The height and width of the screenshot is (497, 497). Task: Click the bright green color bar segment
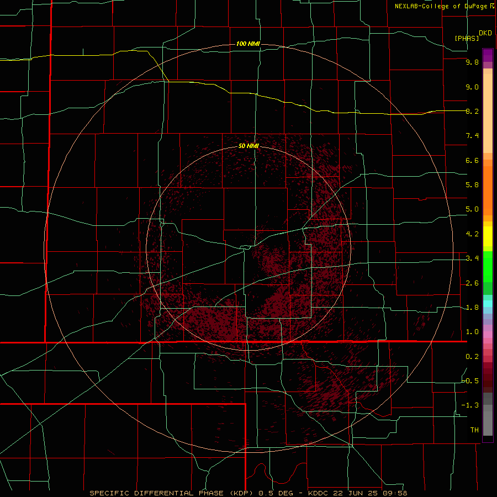(488, 267)
